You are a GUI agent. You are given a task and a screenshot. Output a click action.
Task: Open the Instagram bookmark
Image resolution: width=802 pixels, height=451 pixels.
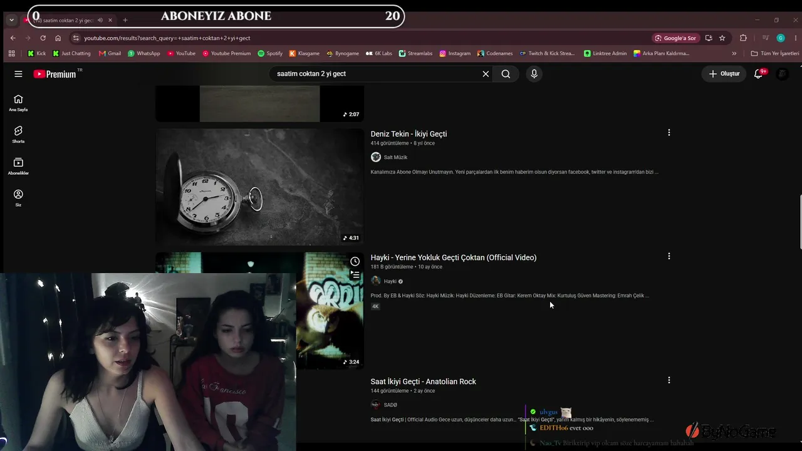[x=455, y=53]
